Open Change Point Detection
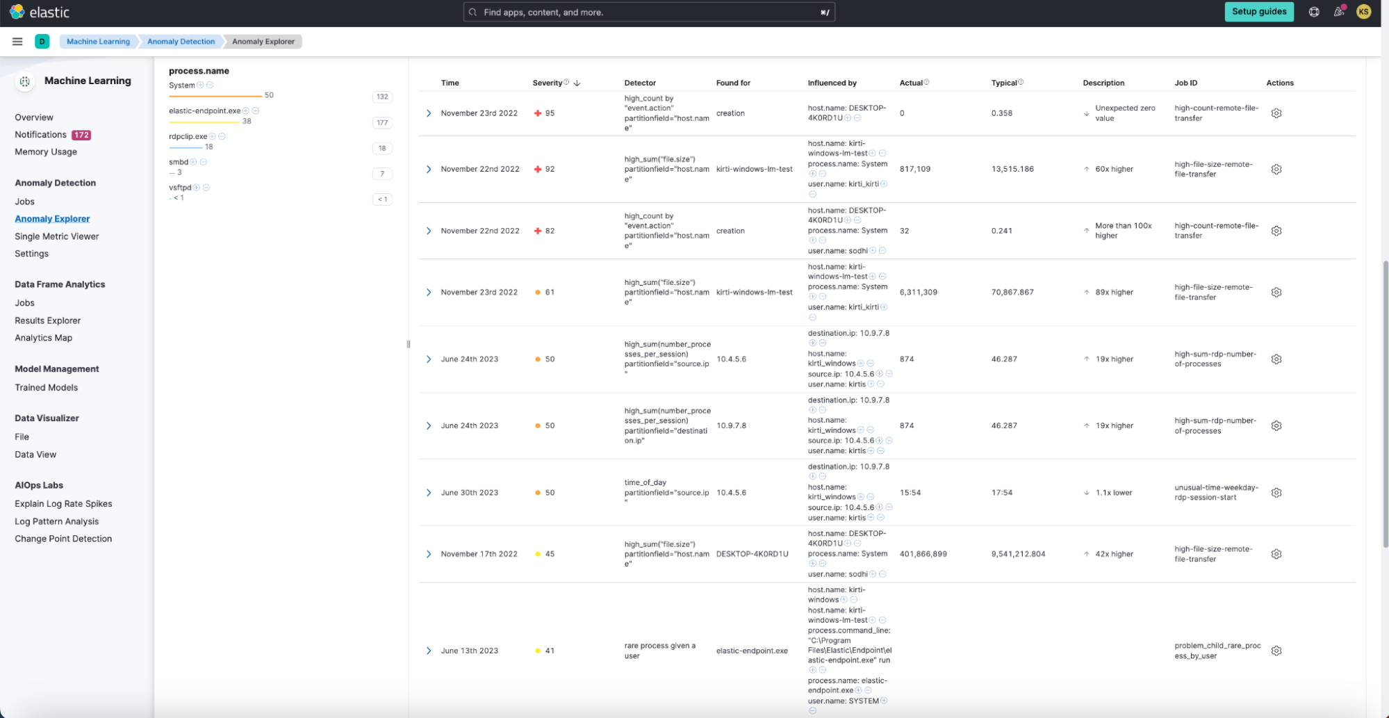This screenshot has width=1389, height=718. tap(63, 539)
